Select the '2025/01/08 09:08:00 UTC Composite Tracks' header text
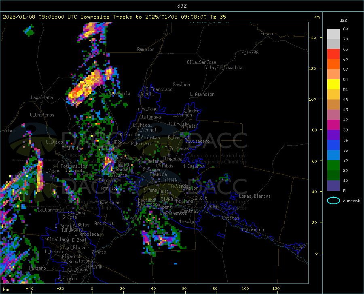 pos(67,17)
